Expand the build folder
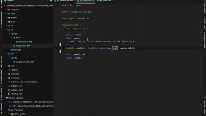 click(7, 22)
